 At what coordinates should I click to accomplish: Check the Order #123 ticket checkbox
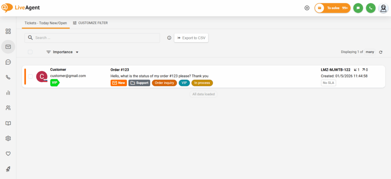30,77
